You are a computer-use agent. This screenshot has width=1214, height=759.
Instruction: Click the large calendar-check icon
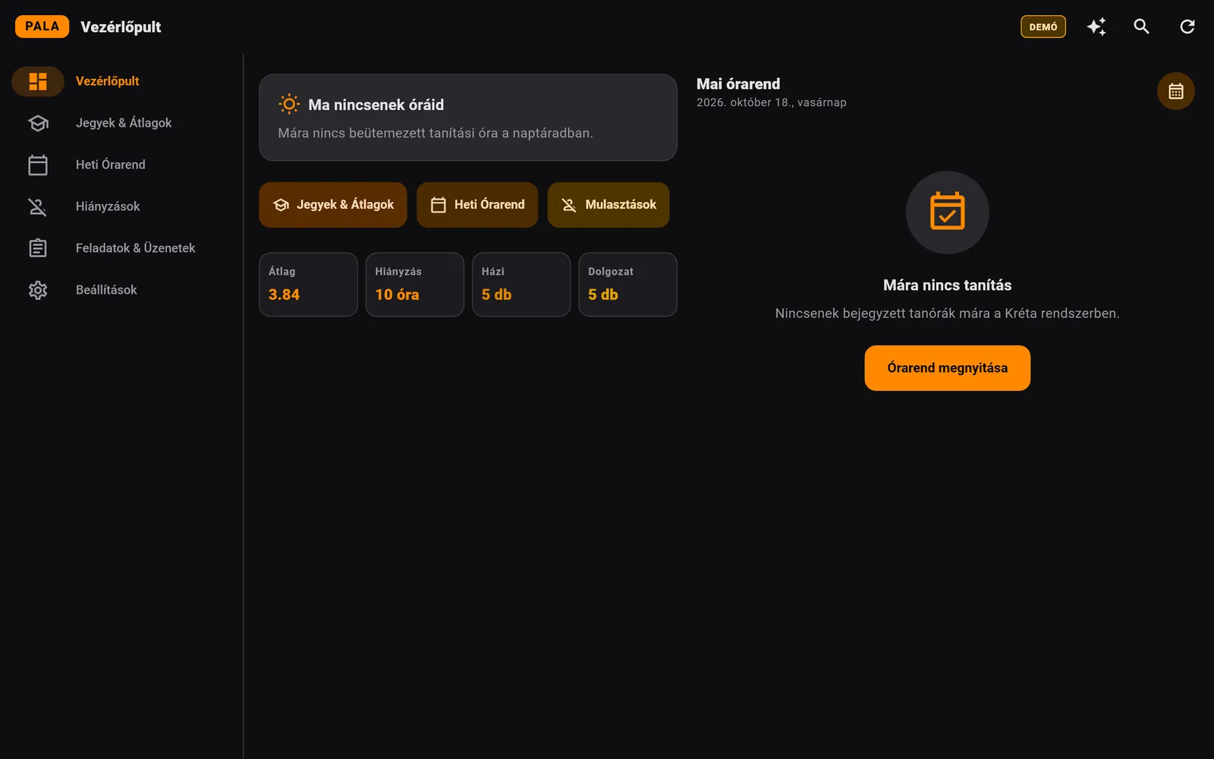coord(948,212)
